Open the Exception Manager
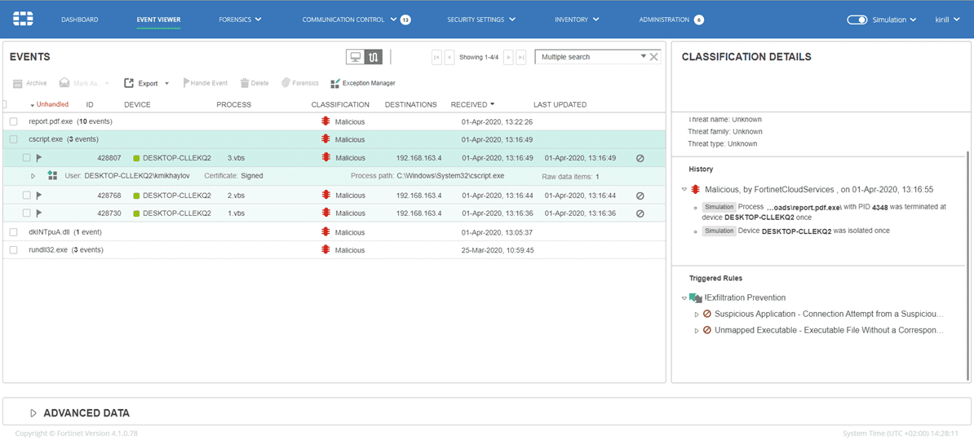This screenshot has height=440, width=974. click(363, 83)
